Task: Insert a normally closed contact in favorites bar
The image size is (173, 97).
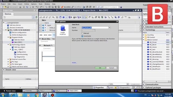Action: click(x=45, y=35)
